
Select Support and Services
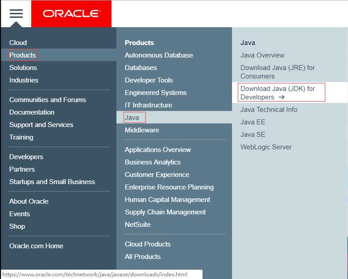click(41, 125)
